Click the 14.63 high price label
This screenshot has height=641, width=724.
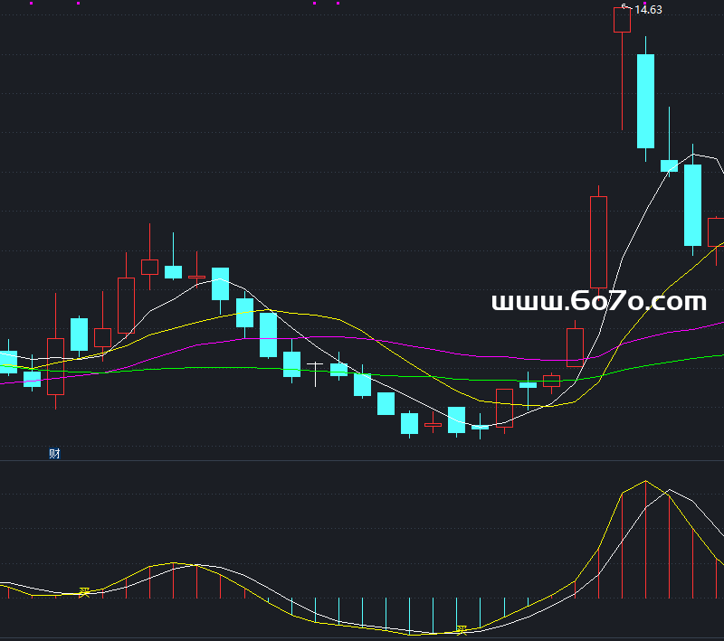(648, 10)
